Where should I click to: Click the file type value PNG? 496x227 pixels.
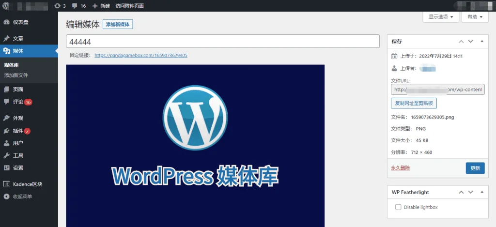pyautogui.click(x=421, y=129)
